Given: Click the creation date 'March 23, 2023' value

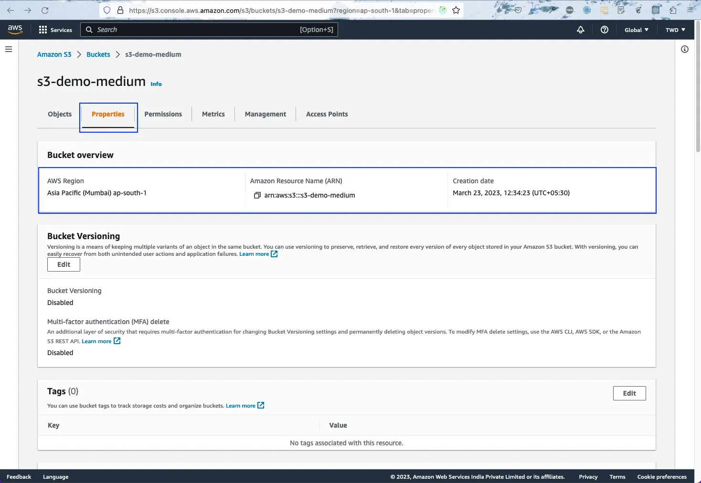Looking at the screenshot, I should coord(511,193).
